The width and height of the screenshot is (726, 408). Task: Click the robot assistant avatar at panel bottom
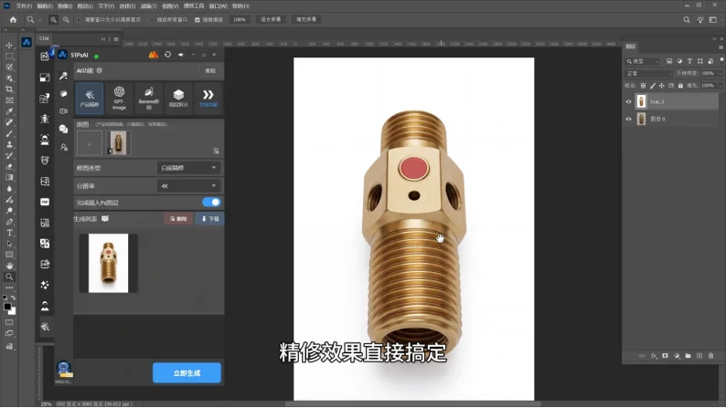coord(63,370)
